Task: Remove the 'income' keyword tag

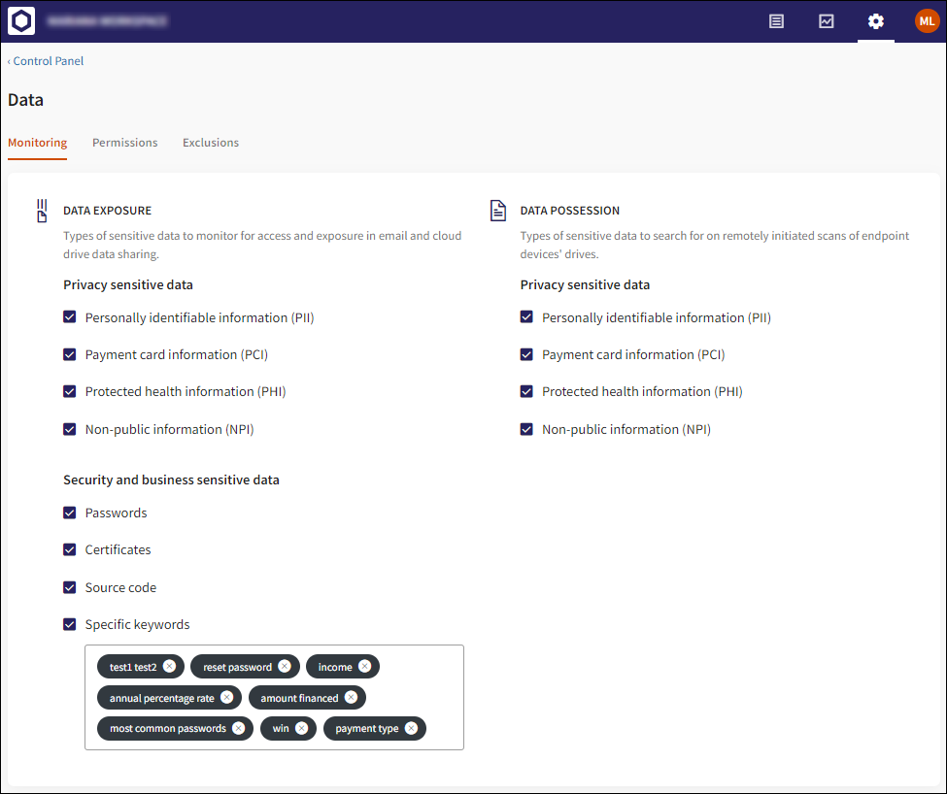Action: pos(364,666)
